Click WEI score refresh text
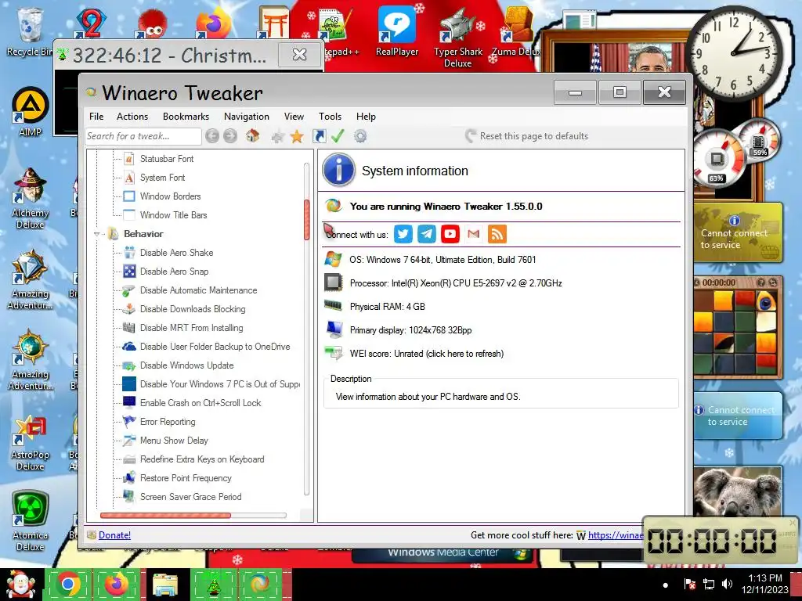This screenshot has width=802, height=601. pyautogui.click(x=427, y=354)
